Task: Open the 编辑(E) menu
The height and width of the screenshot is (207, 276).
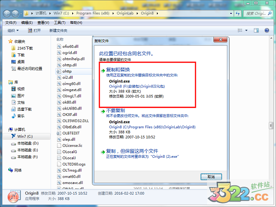Action: click(x=27, y=23)
